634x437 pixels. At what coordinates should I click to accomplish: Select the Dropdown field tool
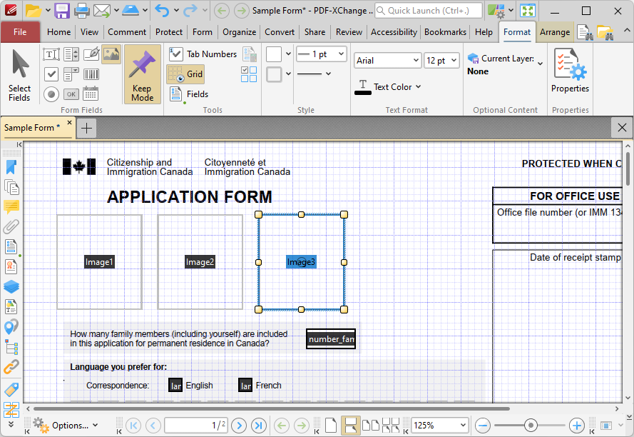(71, 74)
